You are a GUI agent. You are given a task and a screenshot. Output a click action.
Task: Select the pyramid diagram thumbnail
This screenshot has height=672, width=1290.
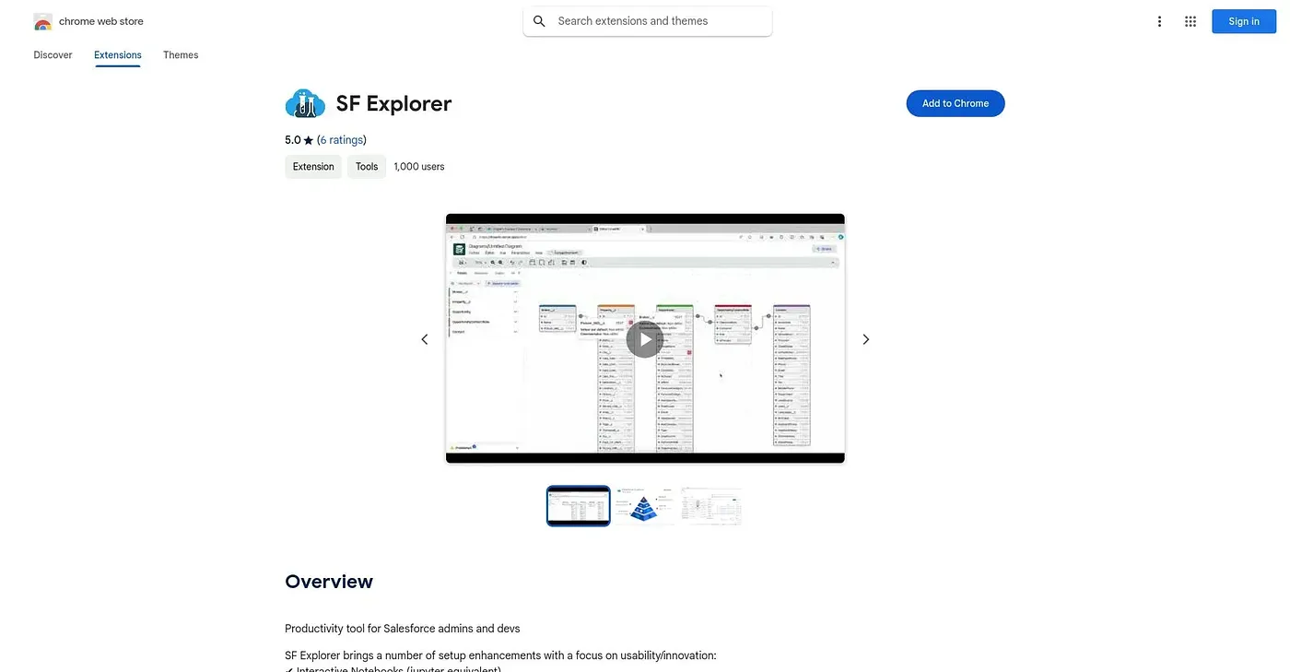[645, 506]
